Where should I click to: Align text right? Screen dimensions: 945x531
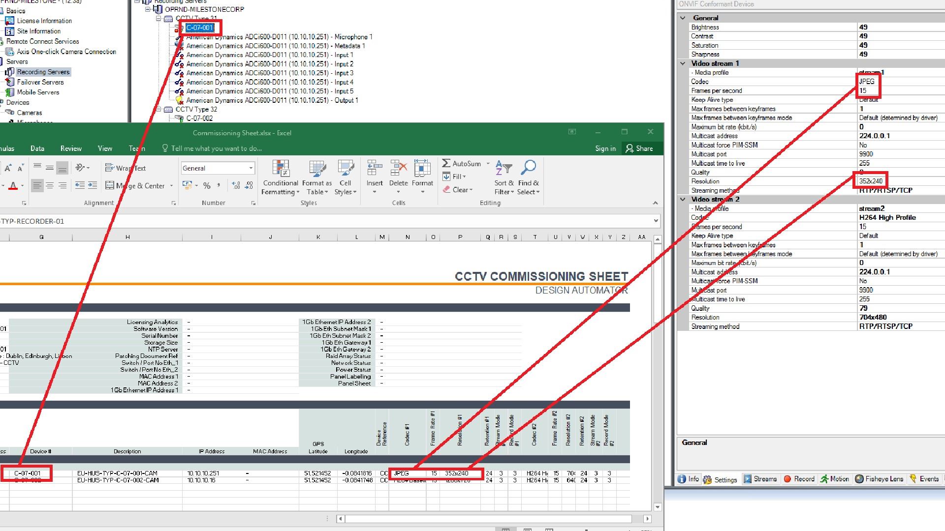click(x=62, y=186)
